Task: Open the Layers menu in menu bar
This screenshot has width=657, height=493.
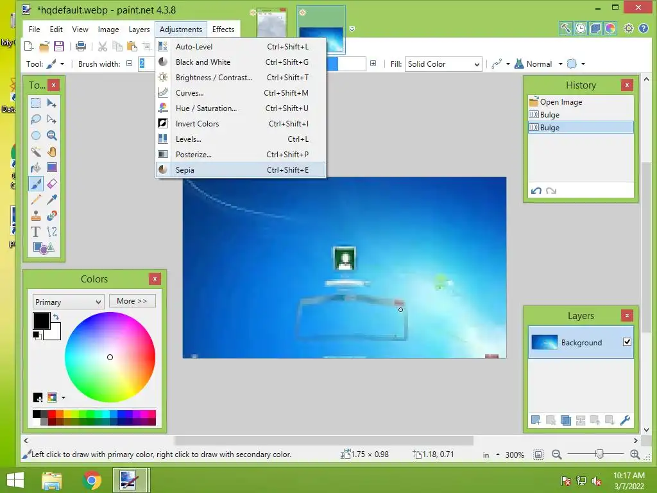Action: point(139,30)
